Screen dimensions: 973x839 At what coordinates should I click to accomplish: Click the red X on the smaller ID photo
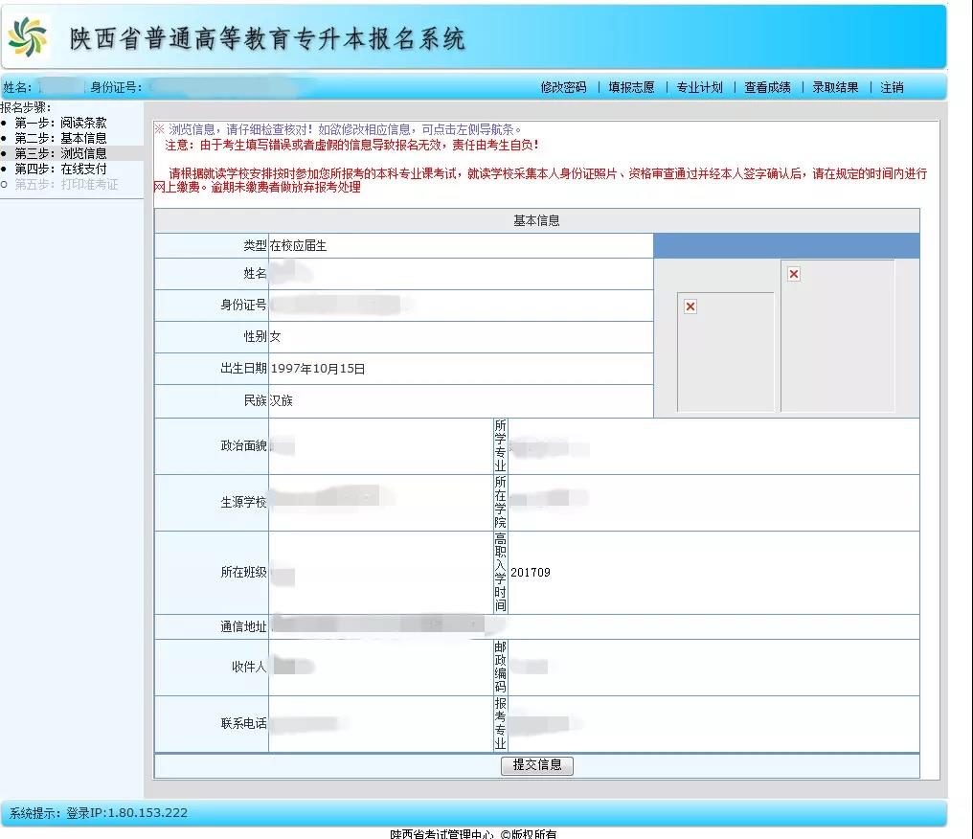690,306
